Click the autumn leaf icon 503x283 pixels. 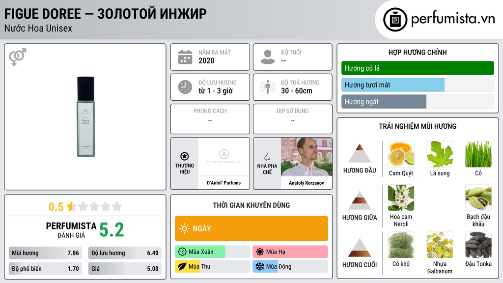click(x=182, y=266)
